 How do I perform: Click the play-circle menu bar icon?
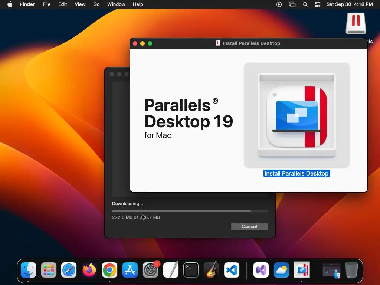pyautogui.click(x=279, y=4)
